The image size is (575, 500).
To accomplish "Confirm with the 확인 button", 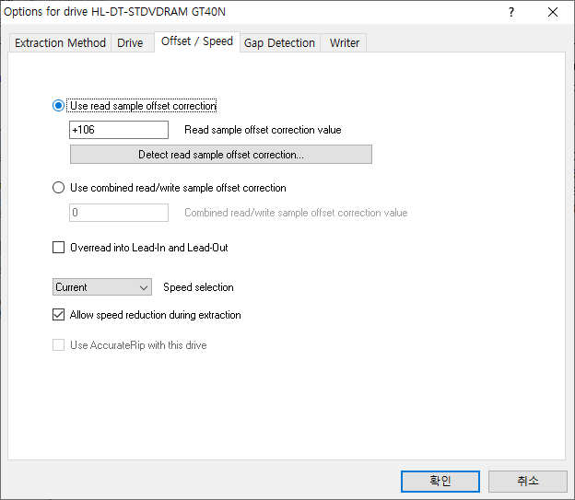I will (440, 481).
